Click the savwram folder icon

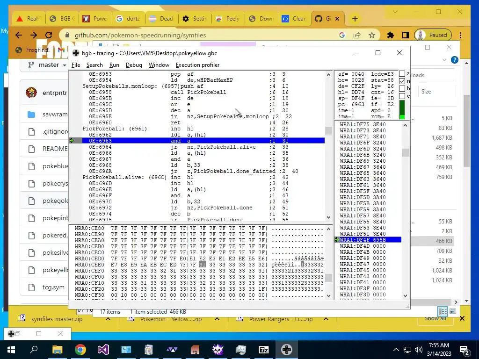(x=31, y=115)
